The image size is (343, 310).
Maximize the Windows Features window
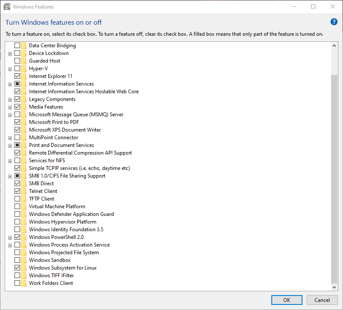[x=313, y=6]
